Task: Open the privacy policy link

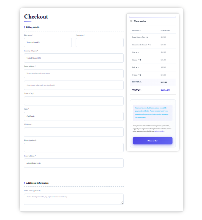Action: (x=159, y=131)
